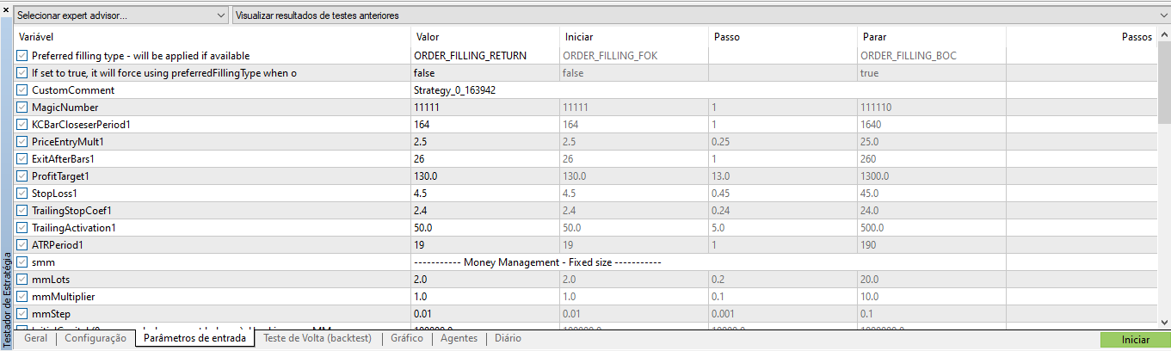This screenshot has height=351, width=1171.
Task: Disable the ProfitTarget1 checkbox
Action: pos(22,176)
